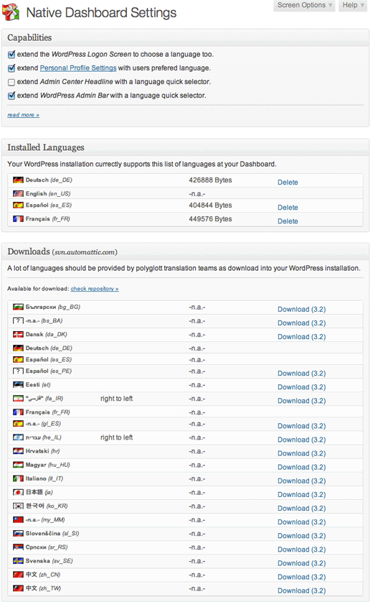Uncheck extend WordPress Logon Screen option

tap(11, 55)
